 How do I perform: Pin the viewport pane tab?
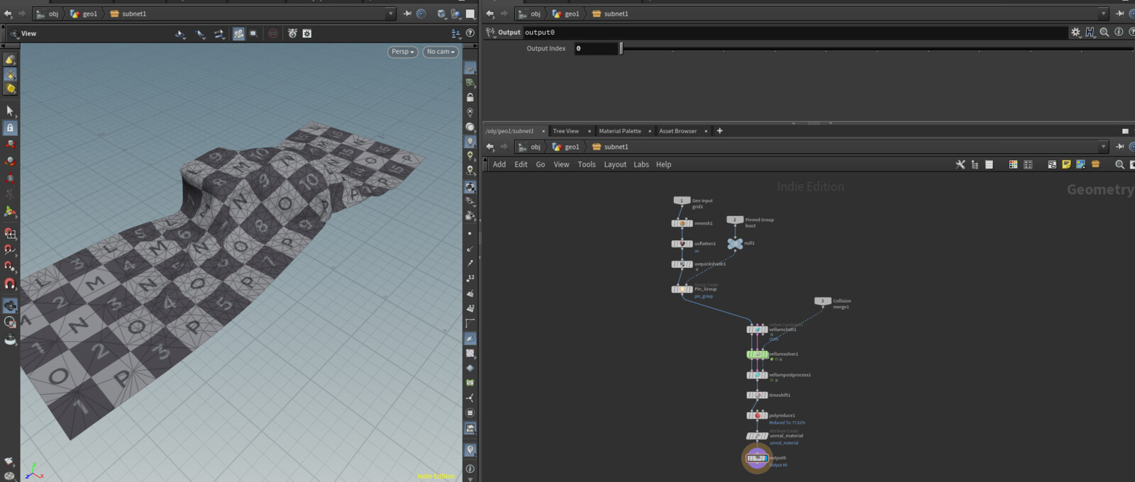tap(407, 13)
